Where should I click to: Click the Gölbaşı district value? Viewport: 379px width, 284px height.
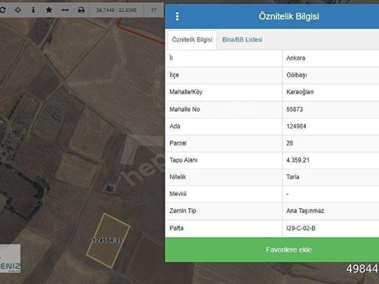(297, 75)
